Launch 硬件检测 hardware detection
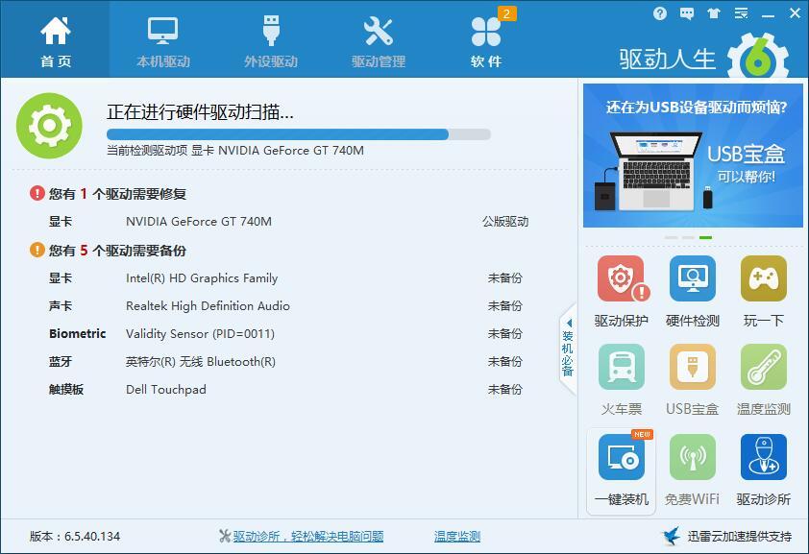Image resolution: width=809 pixels, height=554 pixels. pyautogui.click(x=693, y=278)
